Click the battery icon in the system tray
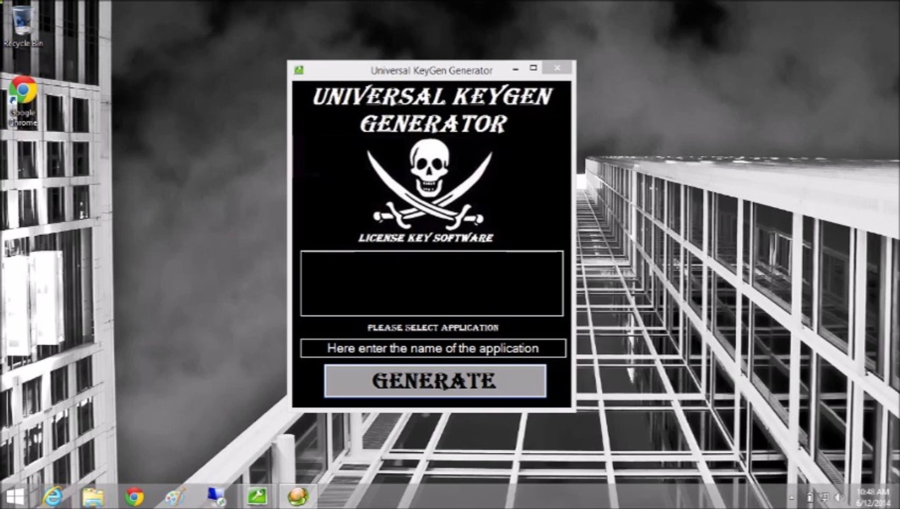 [x=810, y=498]
